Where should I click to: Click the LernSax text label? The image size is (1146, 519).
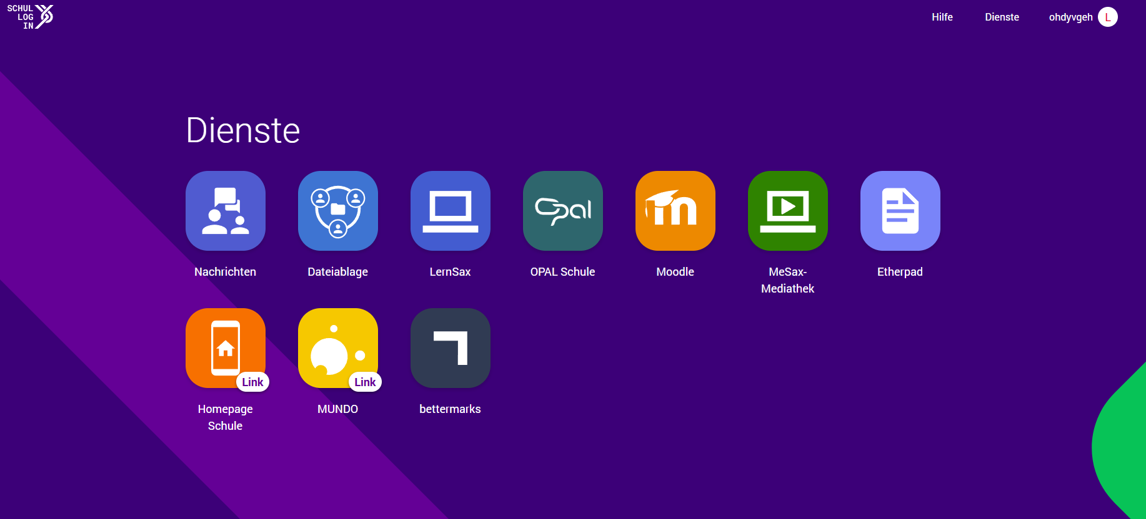451,272
